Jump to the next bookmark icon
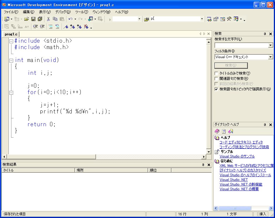The image size is (275, 218). pyautogui.click(x=73, y=27)
